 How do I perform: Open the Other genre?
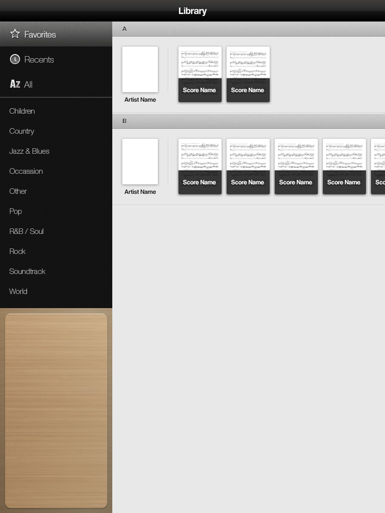(x=18, y=191)
